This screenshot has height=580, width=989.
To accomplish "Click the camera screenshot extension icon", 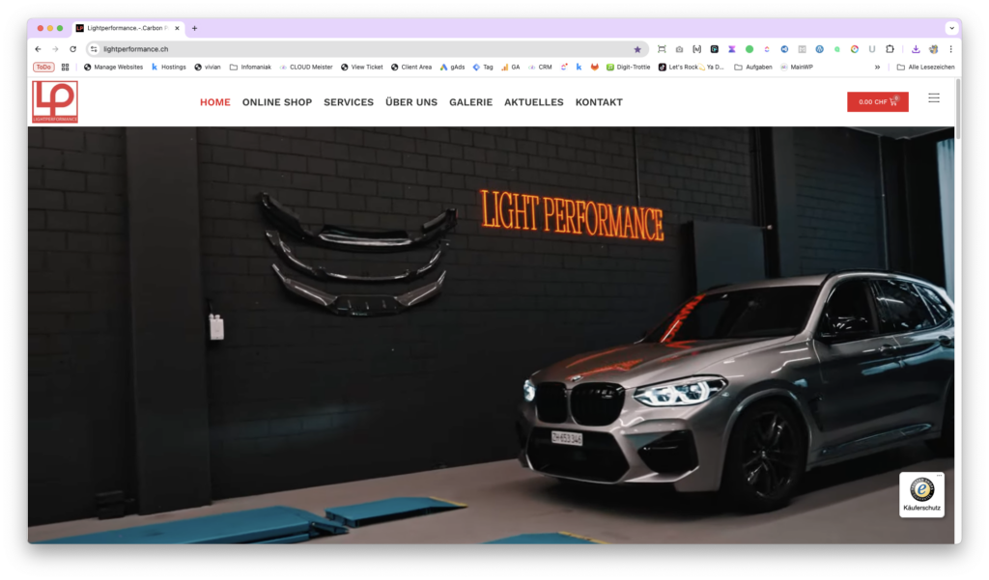I will (679, 49).
